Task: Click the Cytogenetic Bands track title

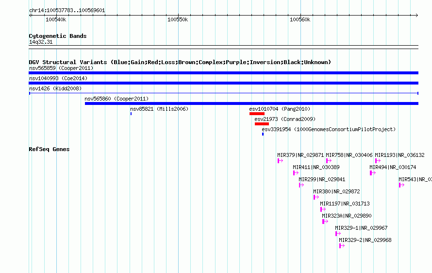Action: tap(58, 36)
